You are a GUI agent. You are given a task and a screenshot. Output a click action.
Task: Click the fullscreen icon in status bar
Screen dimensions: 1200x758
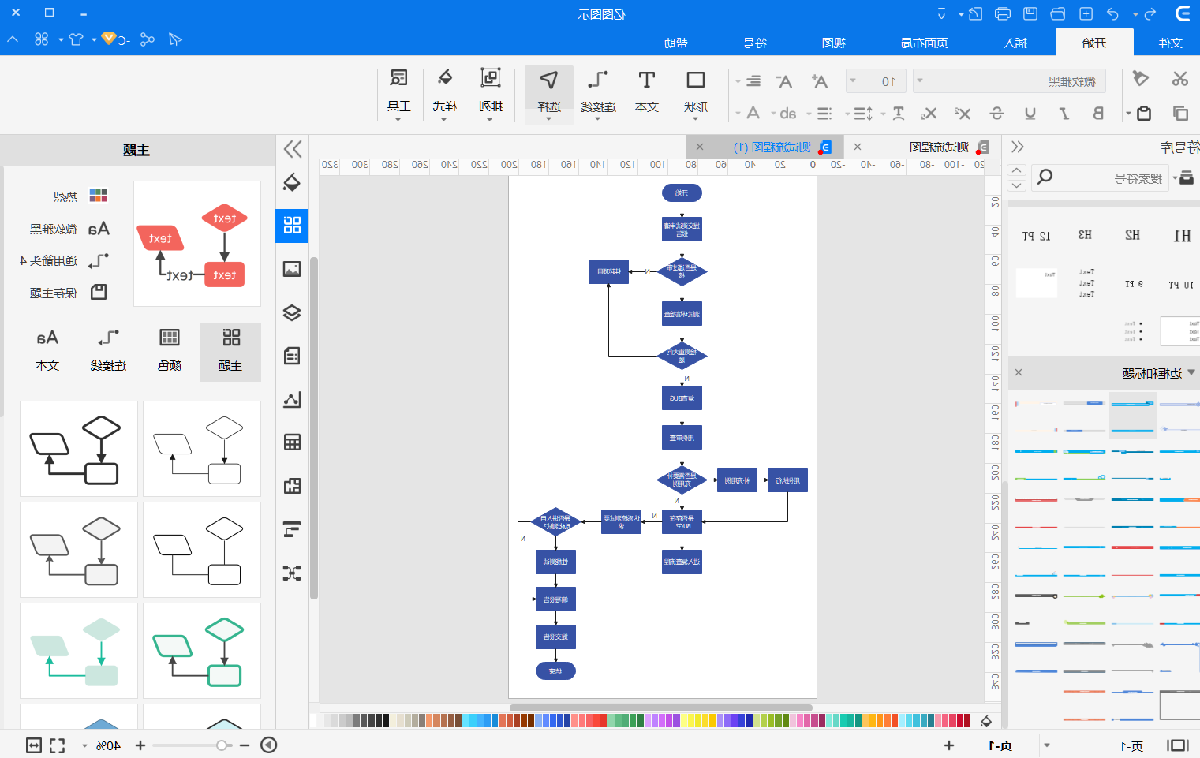(x=58, y=745)
